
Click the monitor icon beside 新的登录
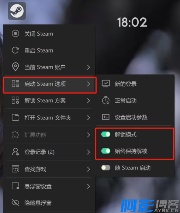pos(106,84)
